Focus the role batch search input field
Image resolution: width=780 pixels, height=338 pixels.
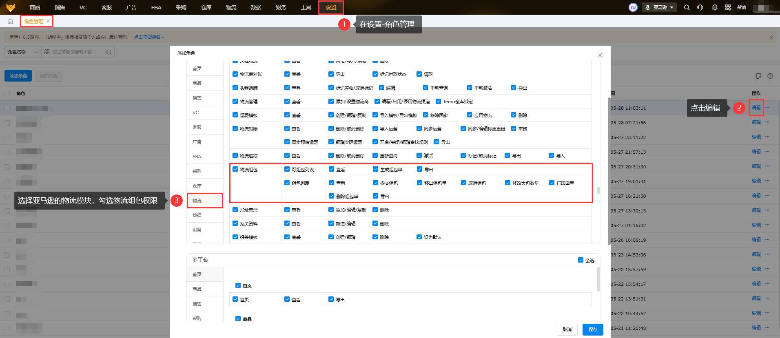tap(78, 52)
